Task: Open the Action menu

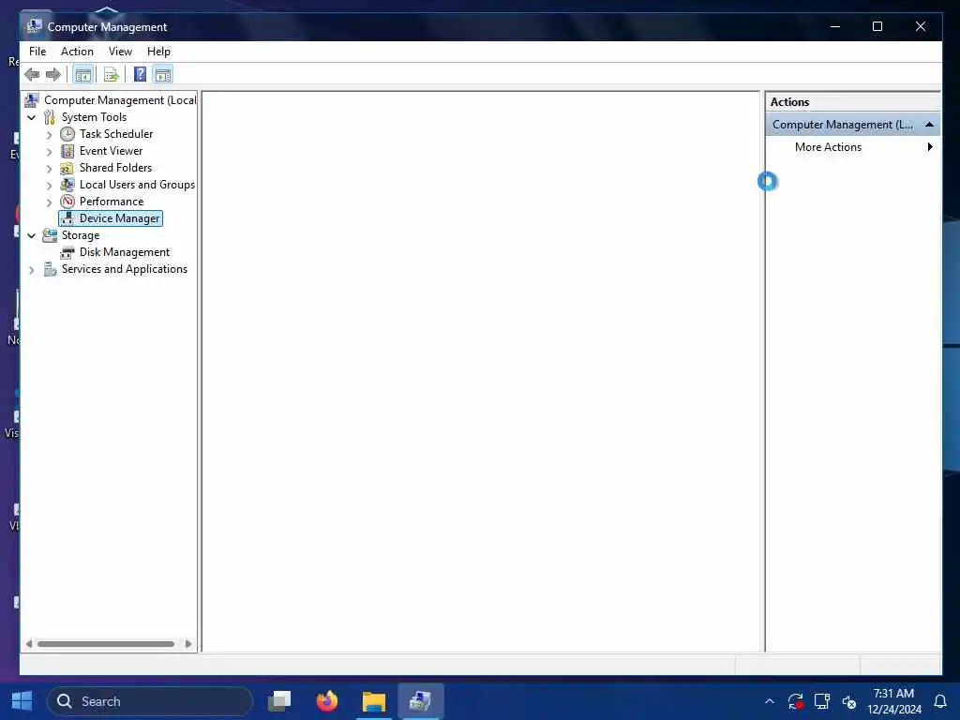Action: coord(77,52)
